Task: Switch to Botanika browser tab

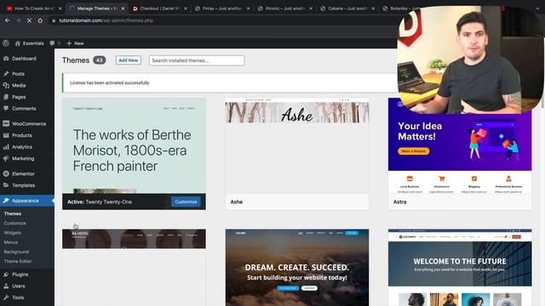Action: pos(399,8)
